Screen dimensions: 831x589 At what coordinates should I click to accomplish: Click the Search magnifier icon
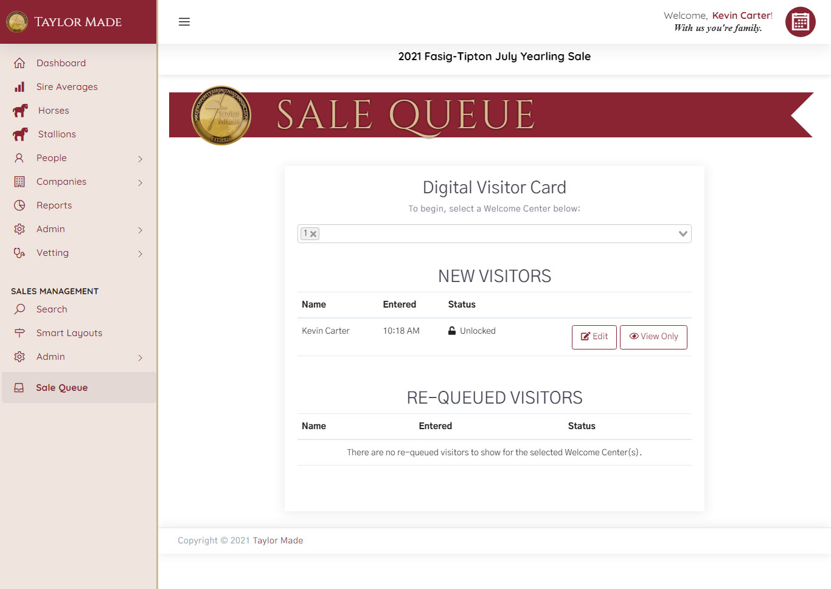click(x=19, y=309)
